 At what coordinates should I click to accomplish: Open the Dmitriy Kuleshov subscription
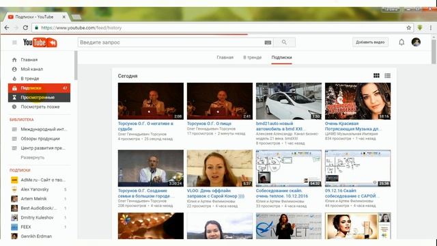[39, 217]
